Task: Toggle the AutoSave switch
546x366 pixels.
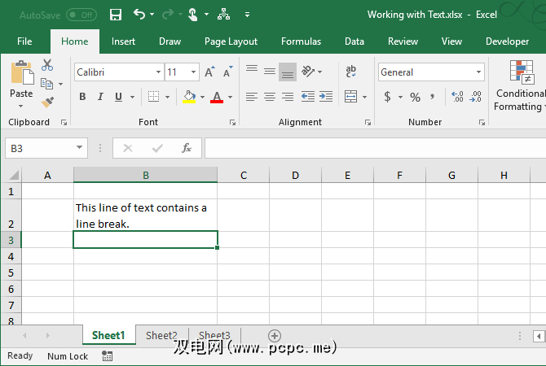Action: [x=81, y=15]
